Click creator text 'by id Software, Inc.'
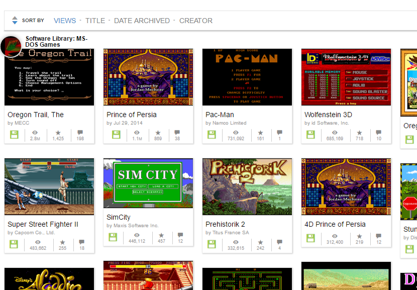Image resolution: width=417 pixels, height=290 pixels. [x=327, y=123]
